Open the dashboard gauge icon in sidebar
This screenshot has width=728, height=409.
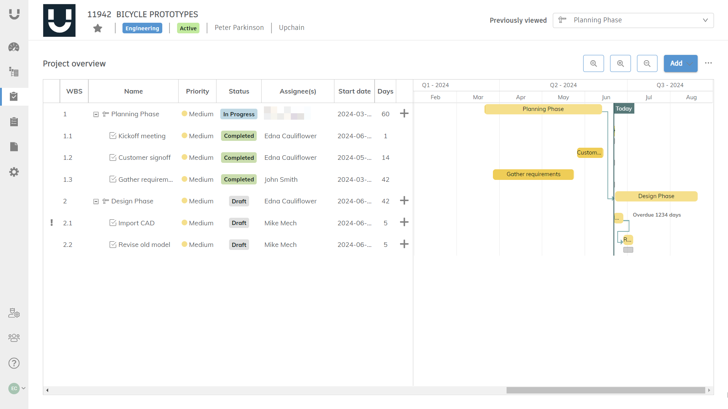tap(14, 47)
